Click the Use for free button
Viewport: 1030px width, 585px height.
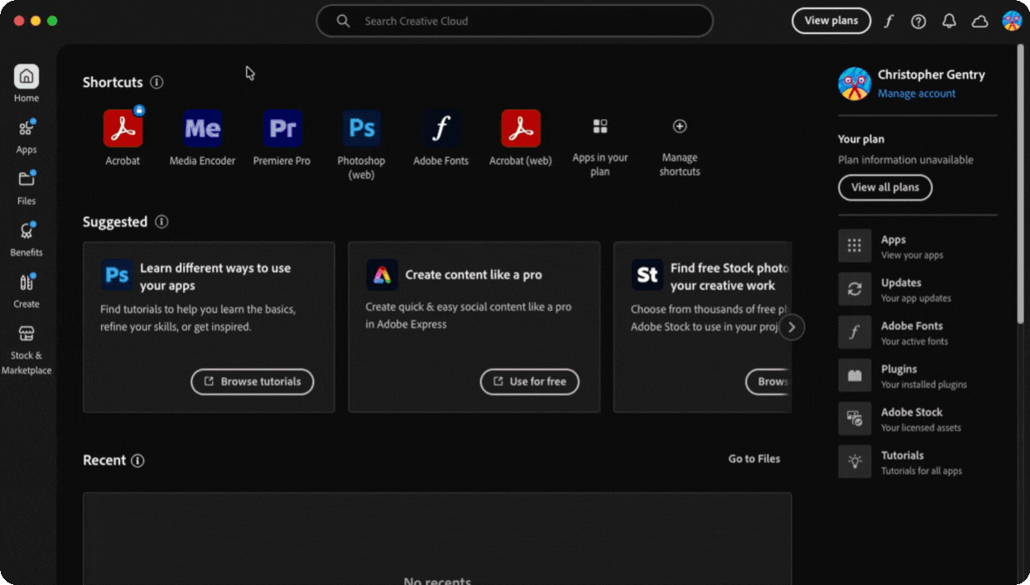530,382
